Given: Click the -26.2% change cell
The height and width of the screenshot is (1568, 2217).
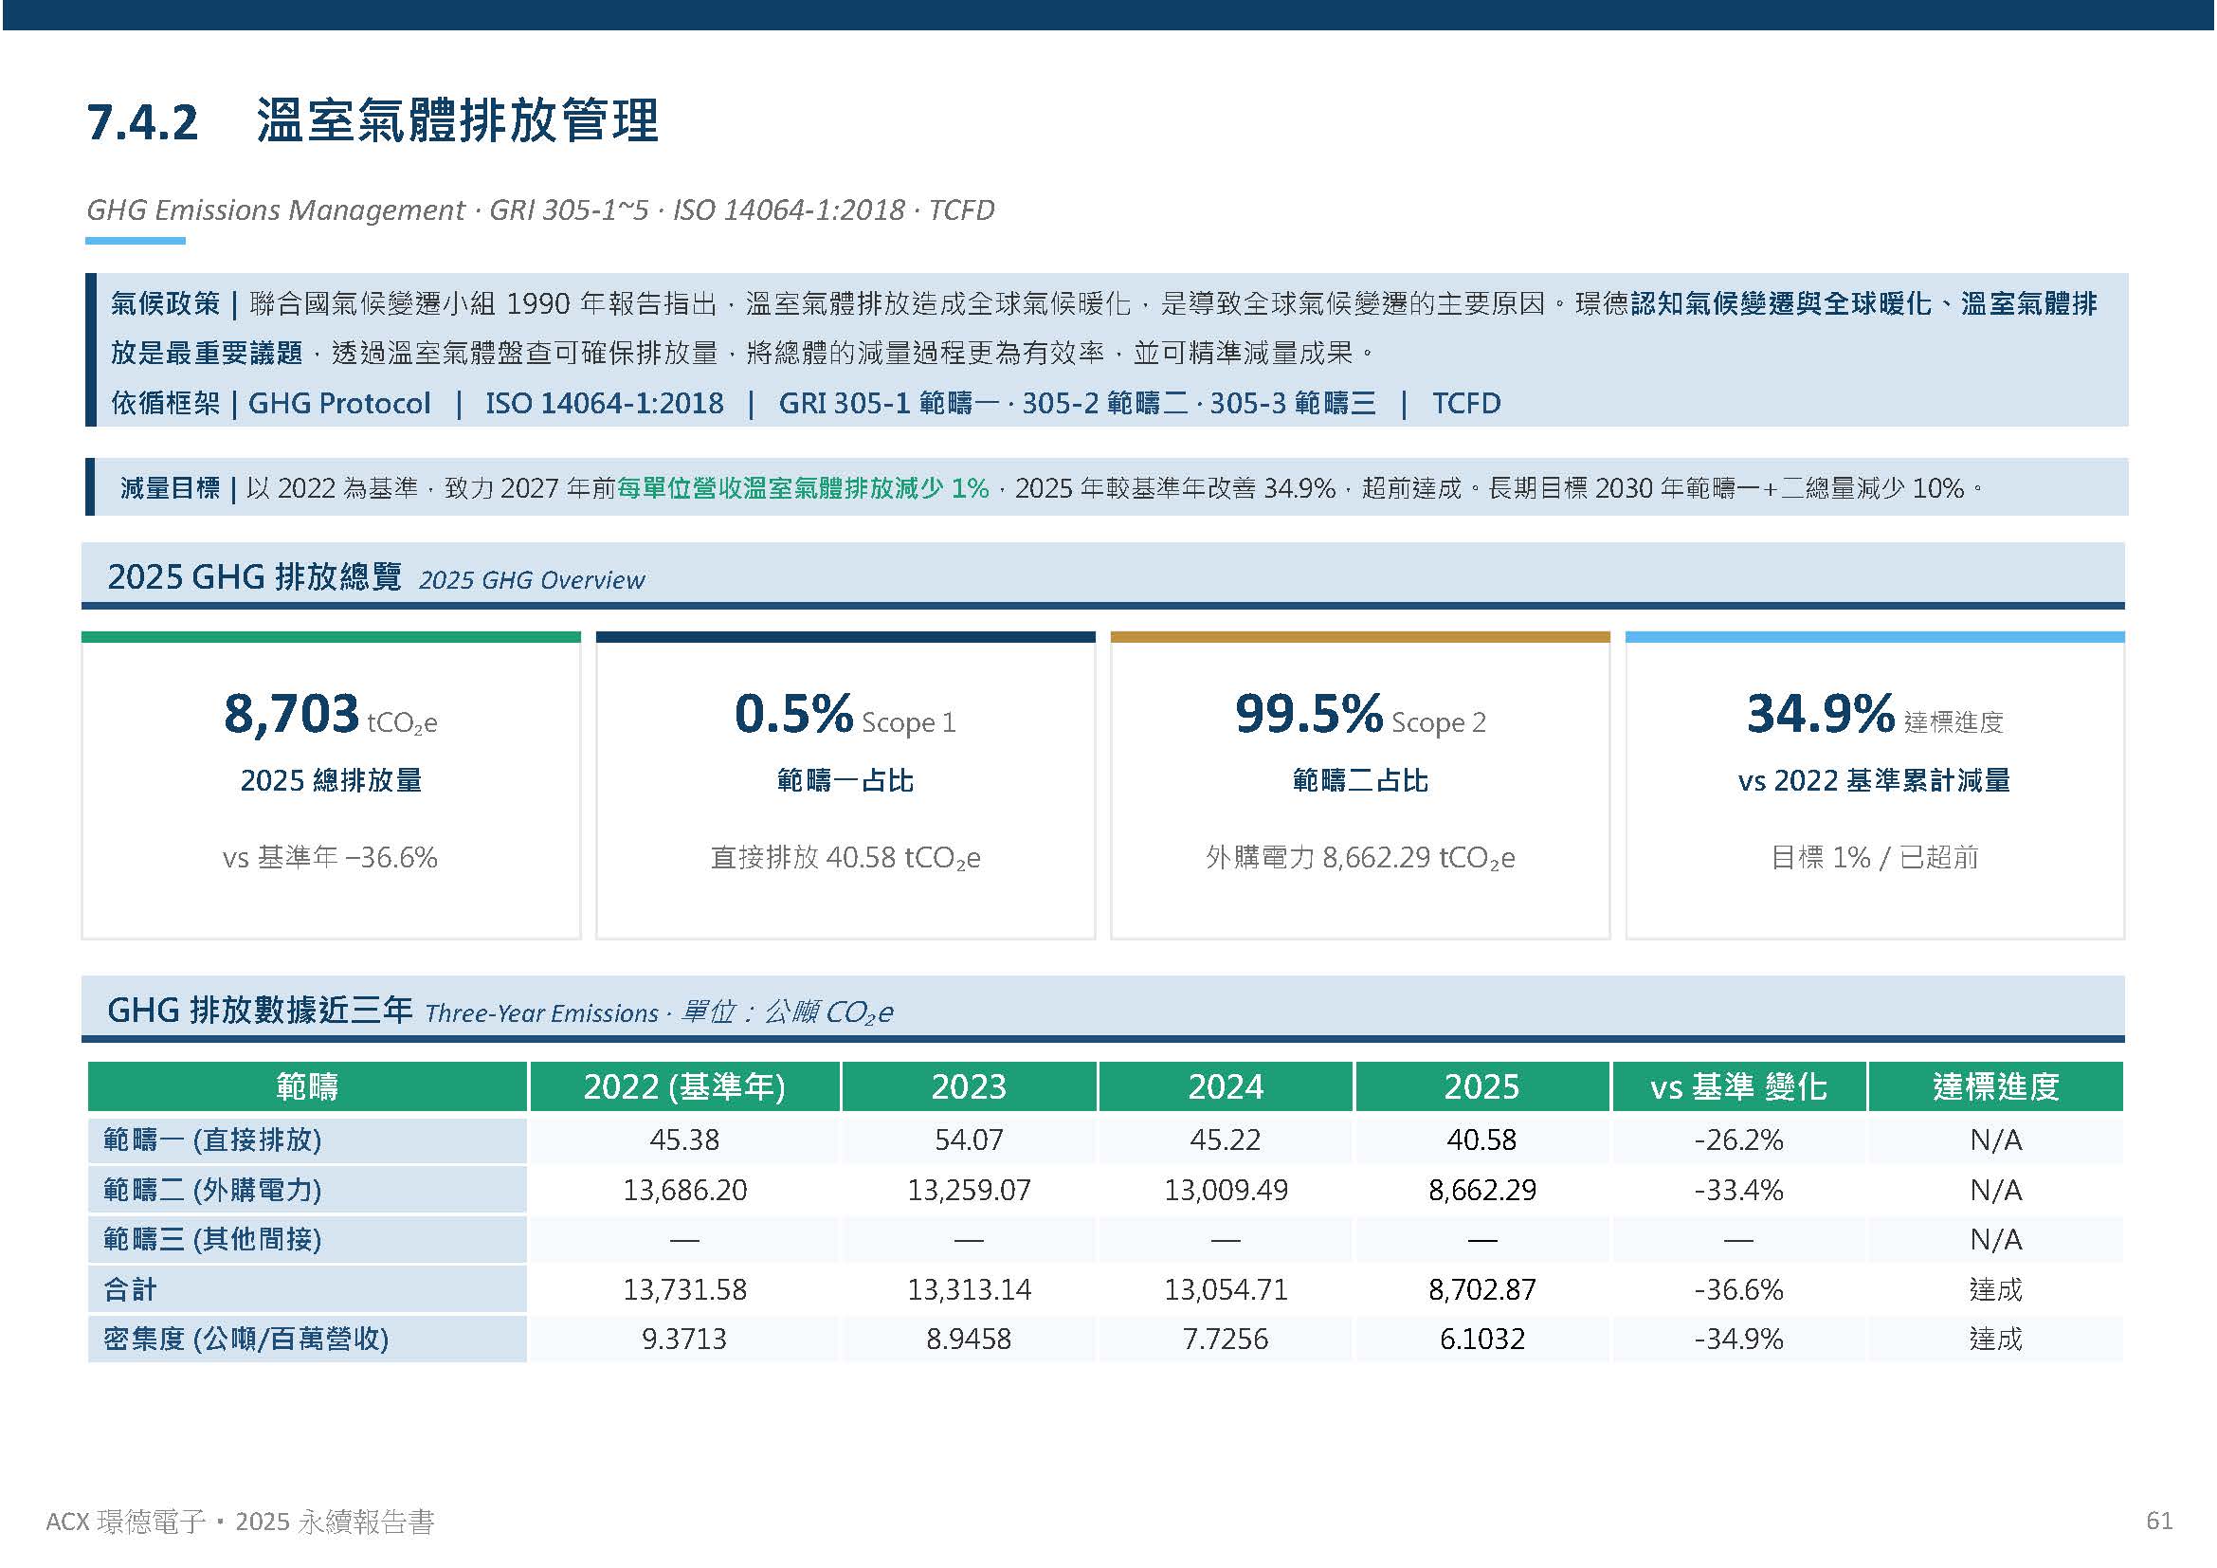Looking at the screenshot, I should tap(1739, 1140).
